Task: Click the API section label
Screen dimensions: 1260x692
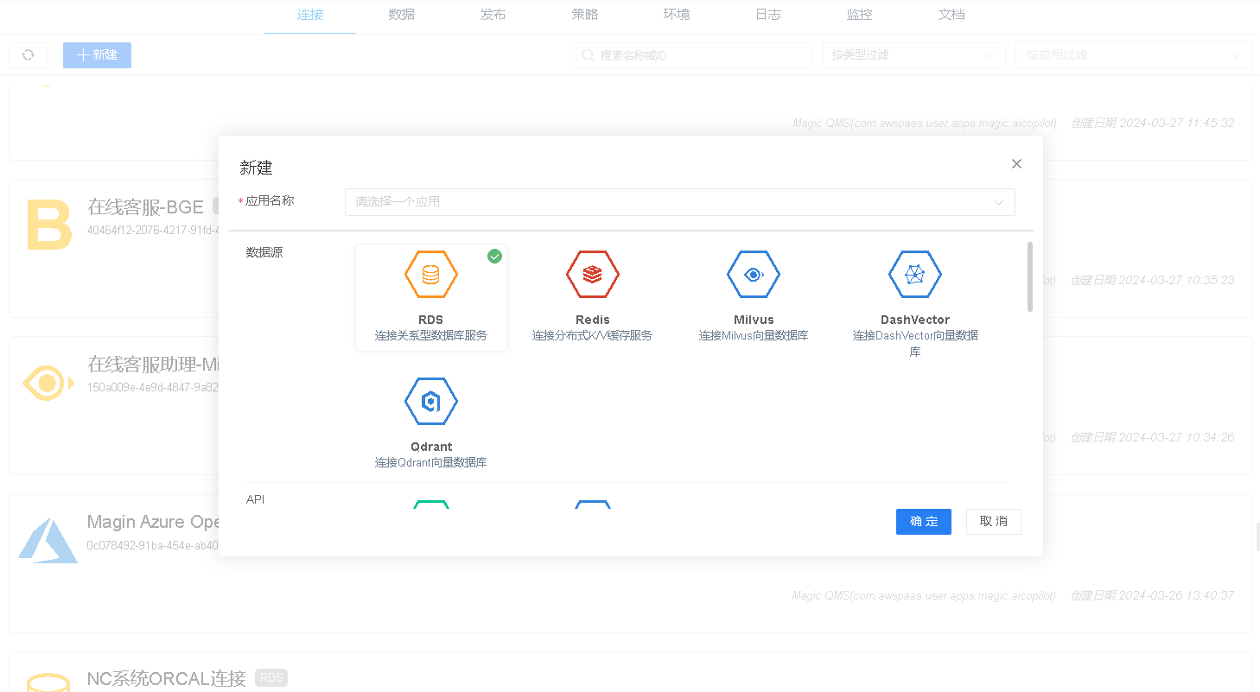Action: coord(256,499)
